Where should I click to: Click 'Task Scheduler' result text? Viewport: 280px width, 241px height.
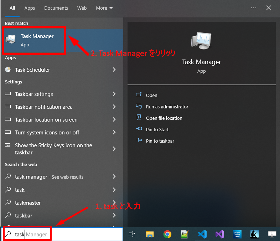point(32,70)
